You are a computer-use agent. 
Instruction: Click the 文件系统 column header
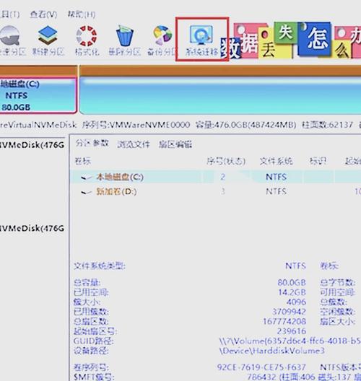276,161
